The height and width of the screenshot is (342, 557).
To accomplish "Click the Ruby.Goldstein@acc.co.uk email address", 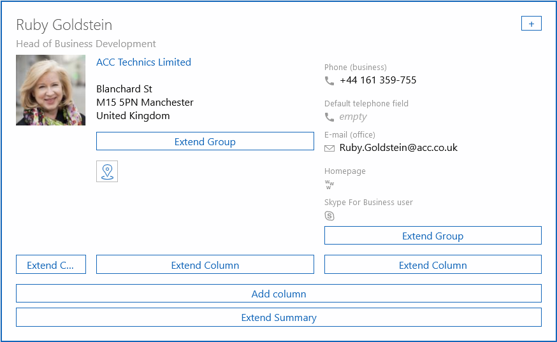I will (398, 148).
